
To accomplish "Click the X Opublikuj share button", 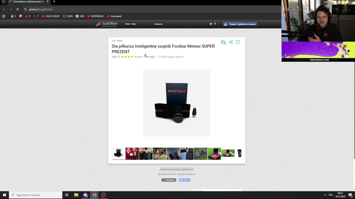I will 169,180.
